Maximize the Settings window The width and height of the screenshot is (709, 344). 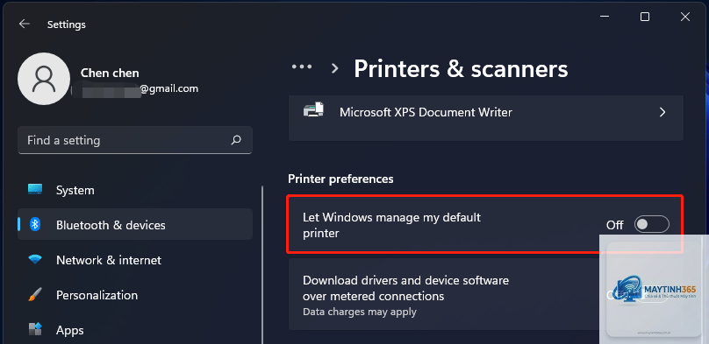tap(645, 18)
